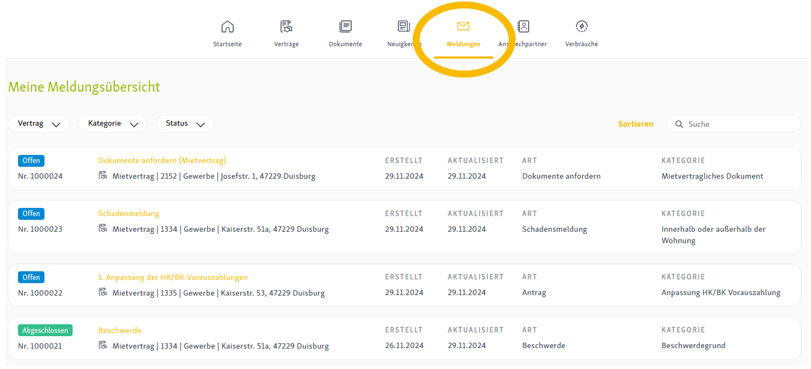
Task: Go to the Startseite tab
Action: (x=227, y=44)
